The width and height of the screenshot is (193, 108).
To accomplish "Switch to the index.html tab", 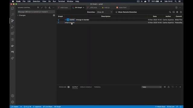I will point(122,7).
